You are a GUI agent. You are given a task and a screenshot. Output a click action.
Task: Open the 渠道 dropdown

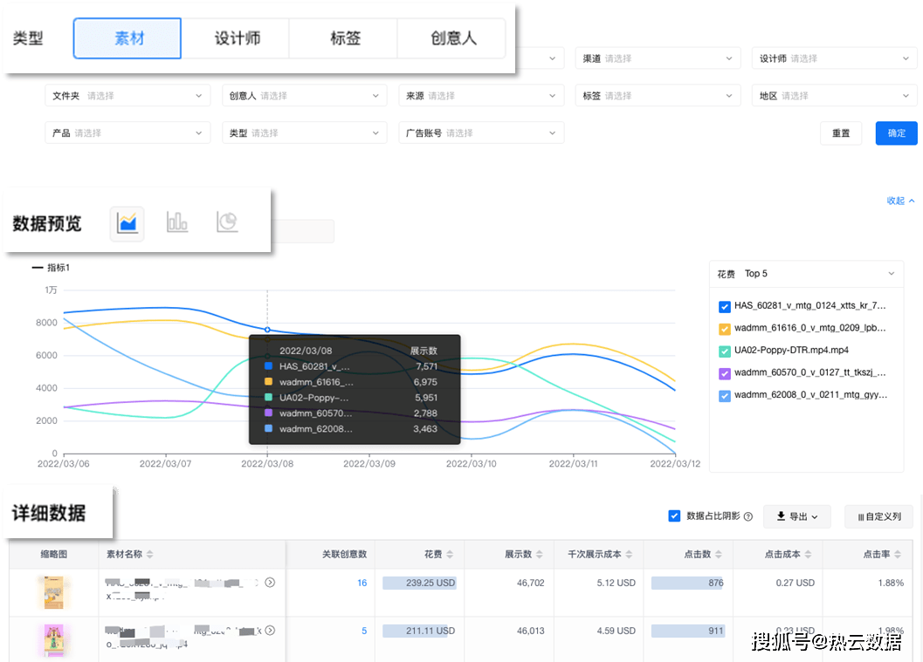point(658,58)
